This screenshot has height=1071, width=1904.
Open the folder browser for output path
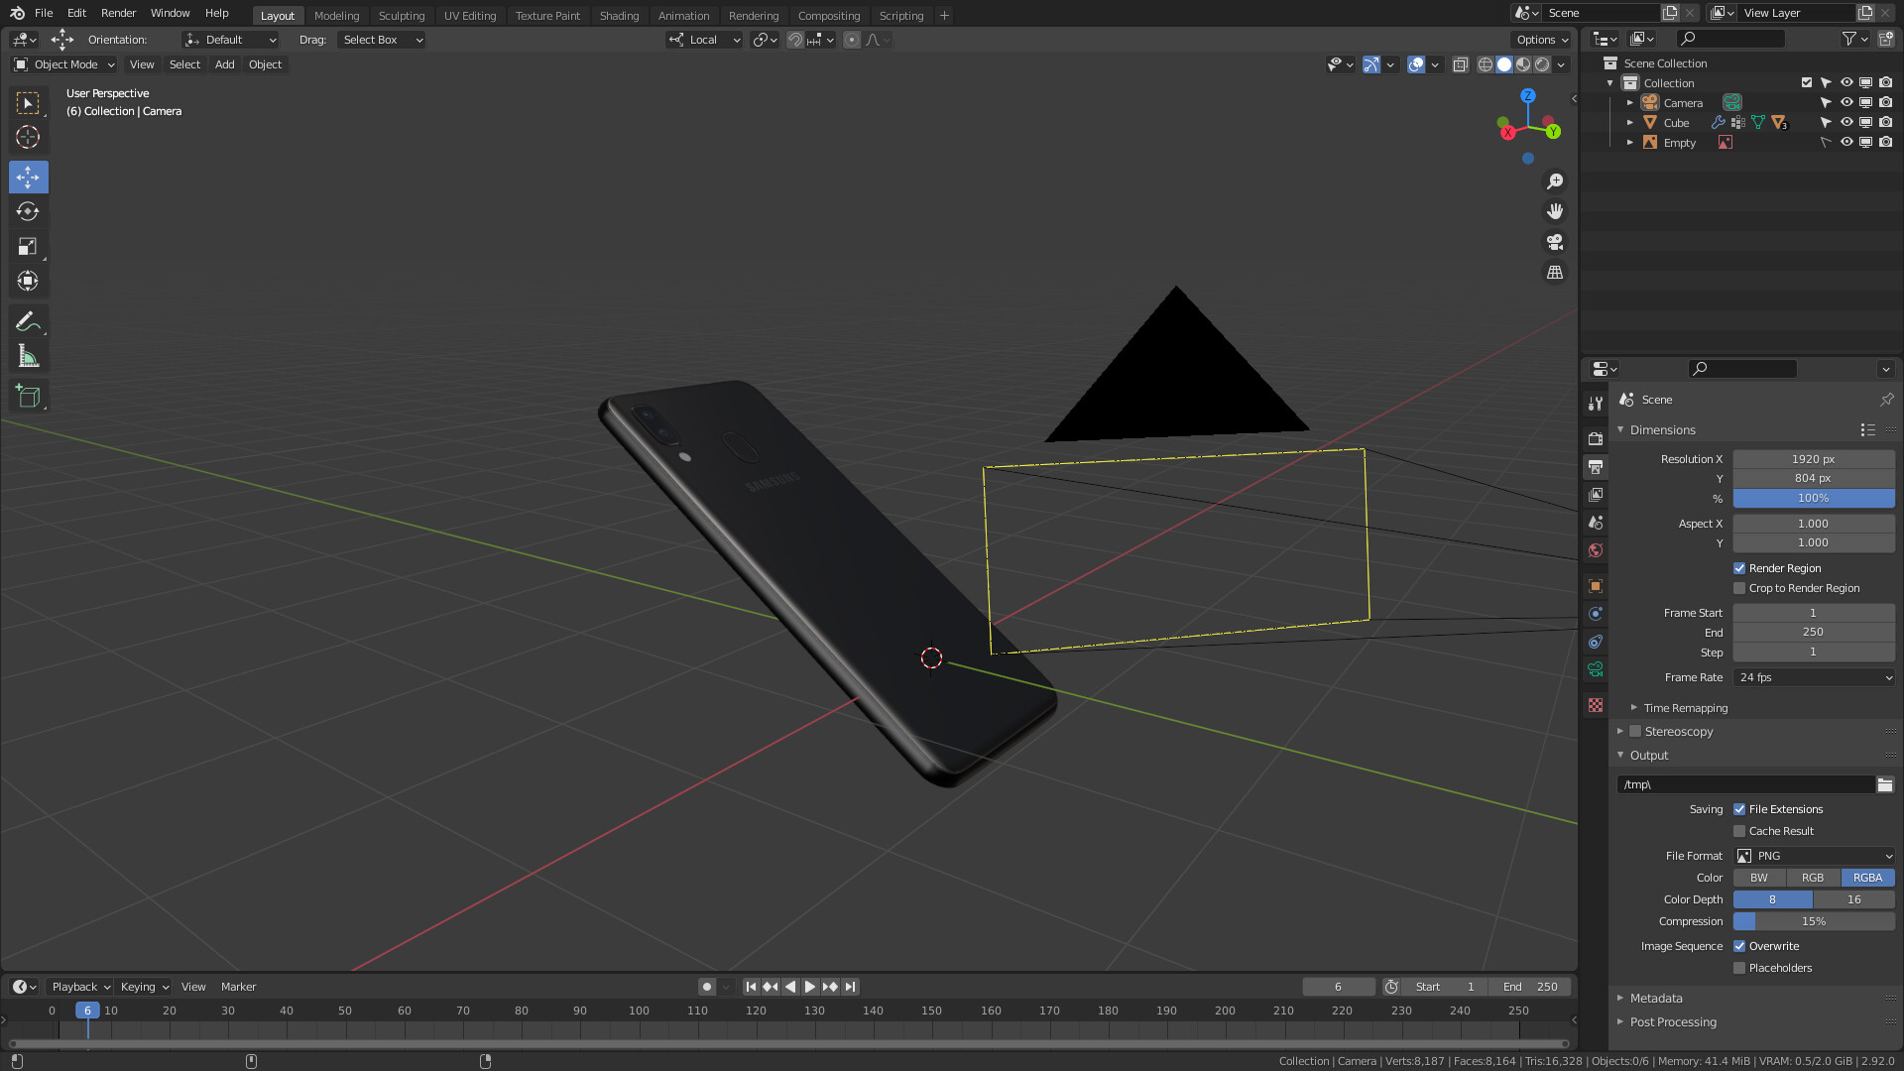1885,784
